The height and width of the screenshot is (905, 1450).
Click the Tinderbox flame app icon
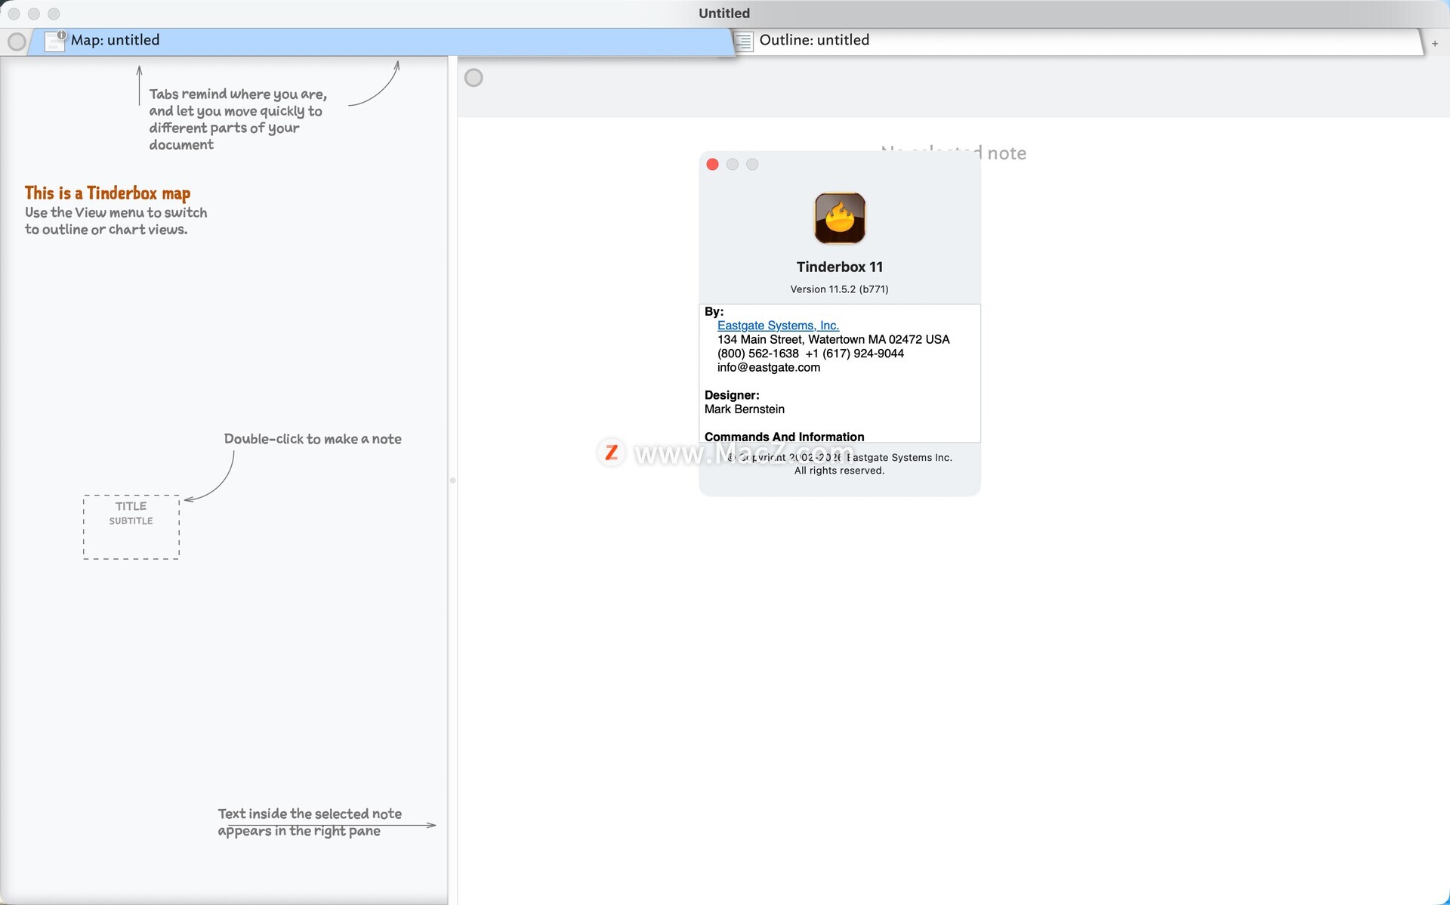[839, 218]
